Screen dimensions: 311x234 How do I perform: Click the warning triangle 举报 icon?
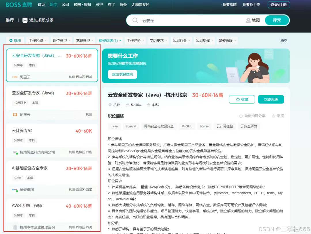tap(273, 116)
